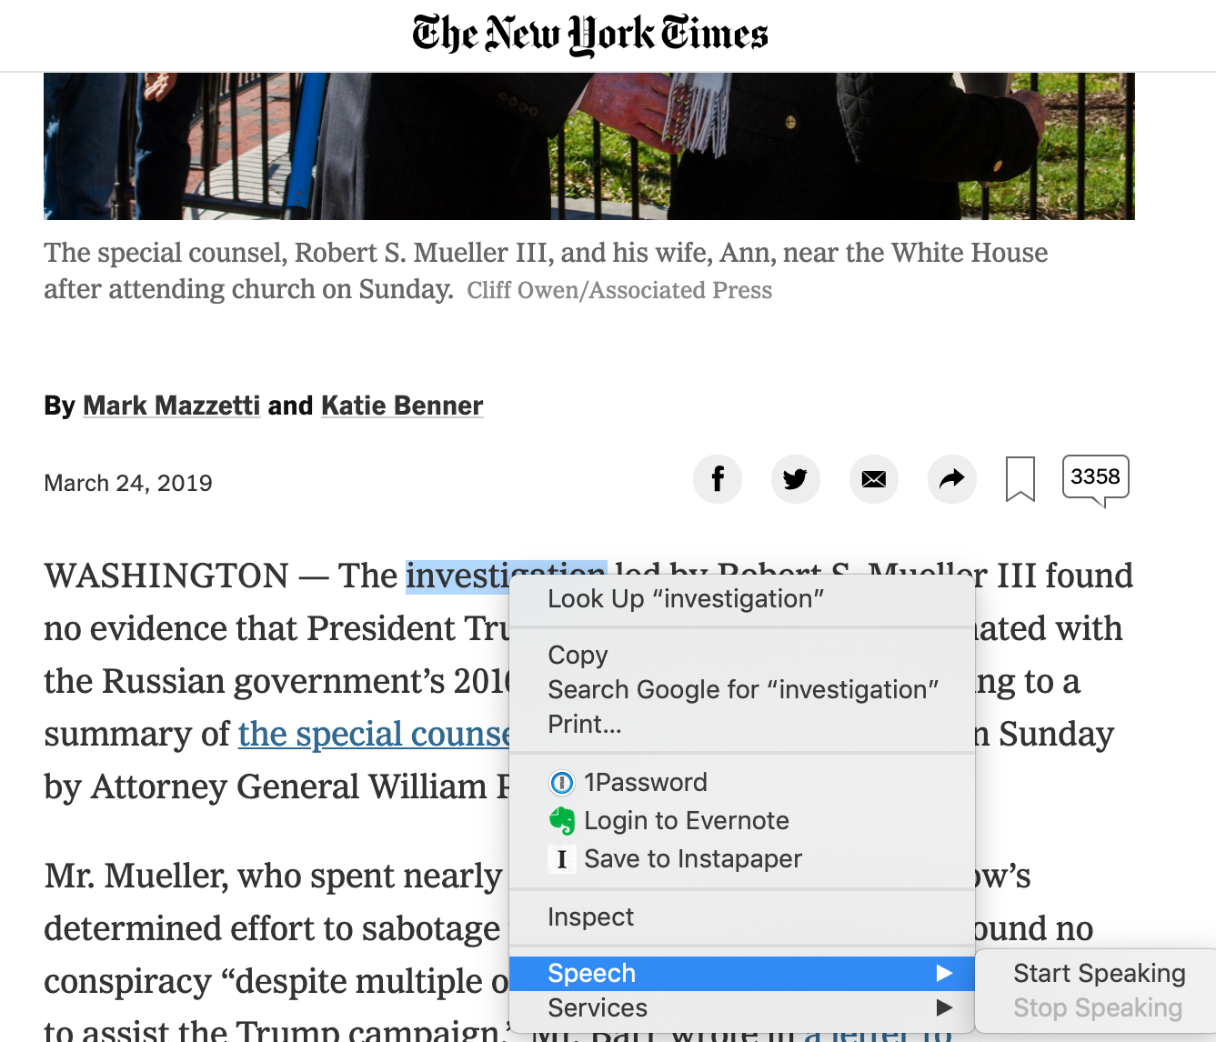Open author link Katie Benner
The width and height of the screenshot is (1216, 1042).
pos(402,406)
